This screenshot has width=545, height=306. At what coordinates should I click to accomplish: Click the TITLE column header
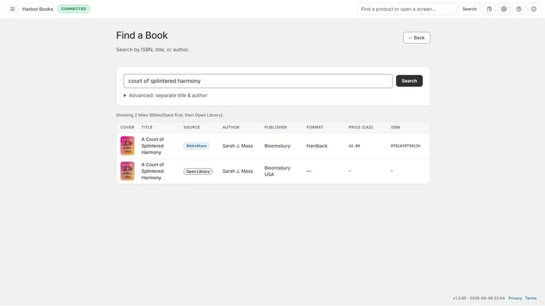tap(147, 127)
